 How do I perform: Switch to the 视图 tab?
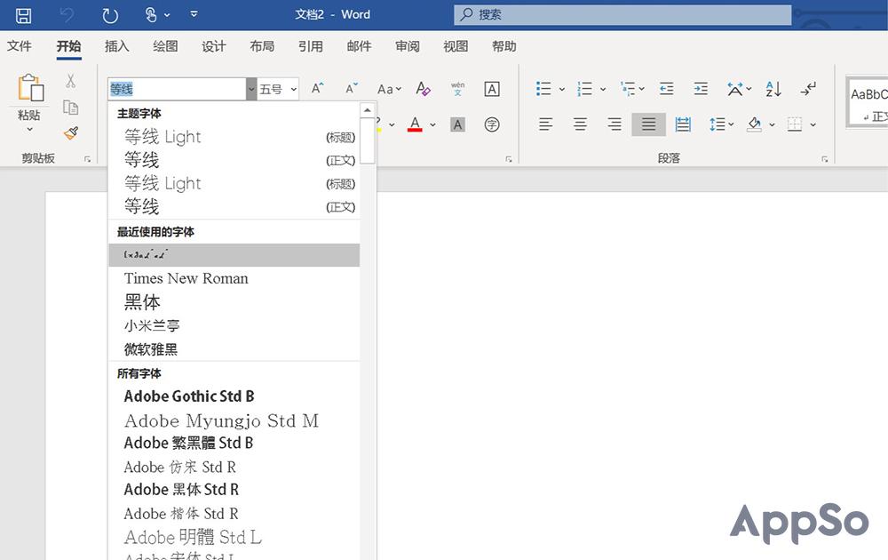pos(456,46)
